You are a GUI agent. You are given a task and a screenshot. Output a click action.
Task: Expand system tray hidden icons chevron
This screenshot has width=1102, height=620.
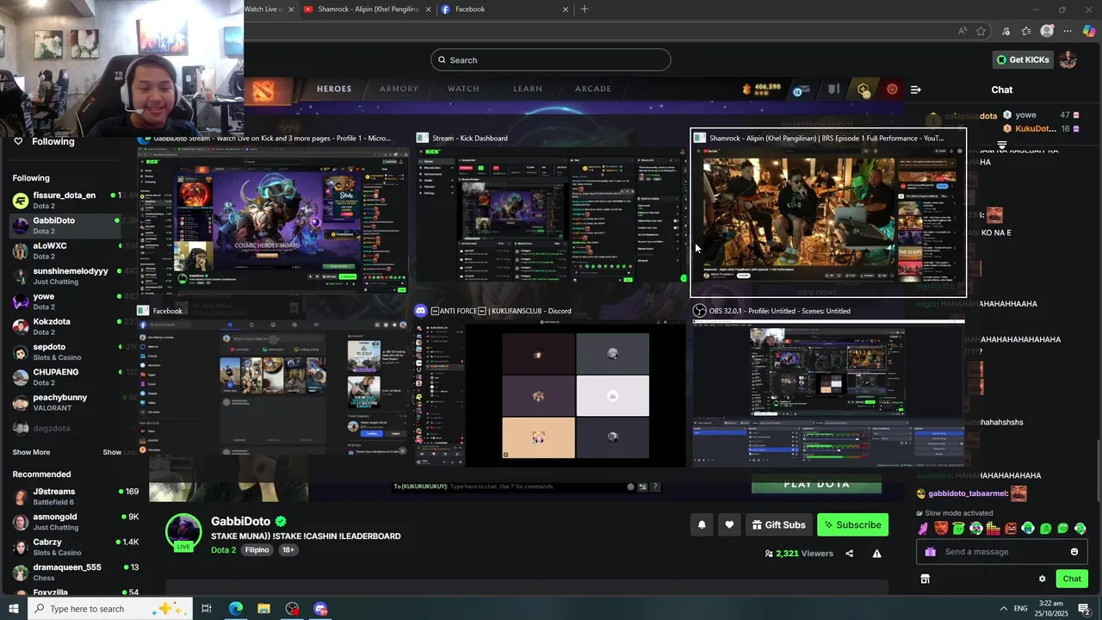tap(1002, 609)
